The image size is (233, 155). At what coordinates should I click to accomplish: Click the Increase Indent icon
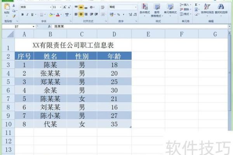point(96,14)
